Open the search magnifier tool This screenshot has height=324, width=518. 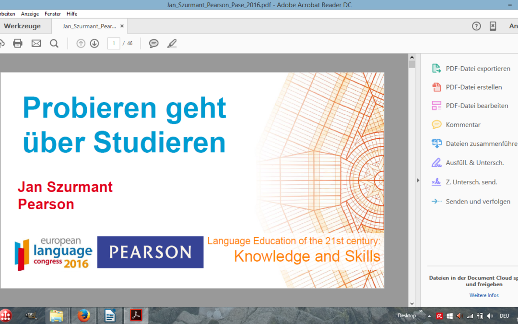(x=54, y=43)
